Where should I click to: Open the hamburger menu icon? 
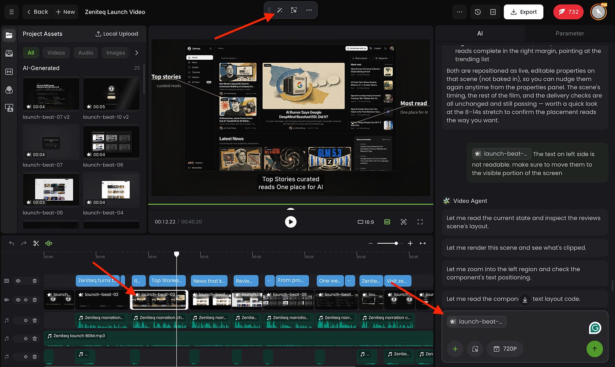click(x=11, y=12)
